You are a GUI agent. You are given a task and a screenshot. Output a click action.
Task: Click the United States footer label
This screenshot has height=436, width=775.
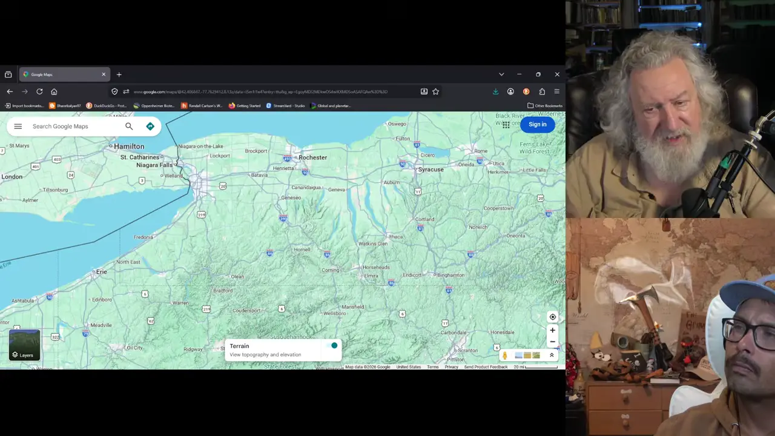[x=409, y=367]
